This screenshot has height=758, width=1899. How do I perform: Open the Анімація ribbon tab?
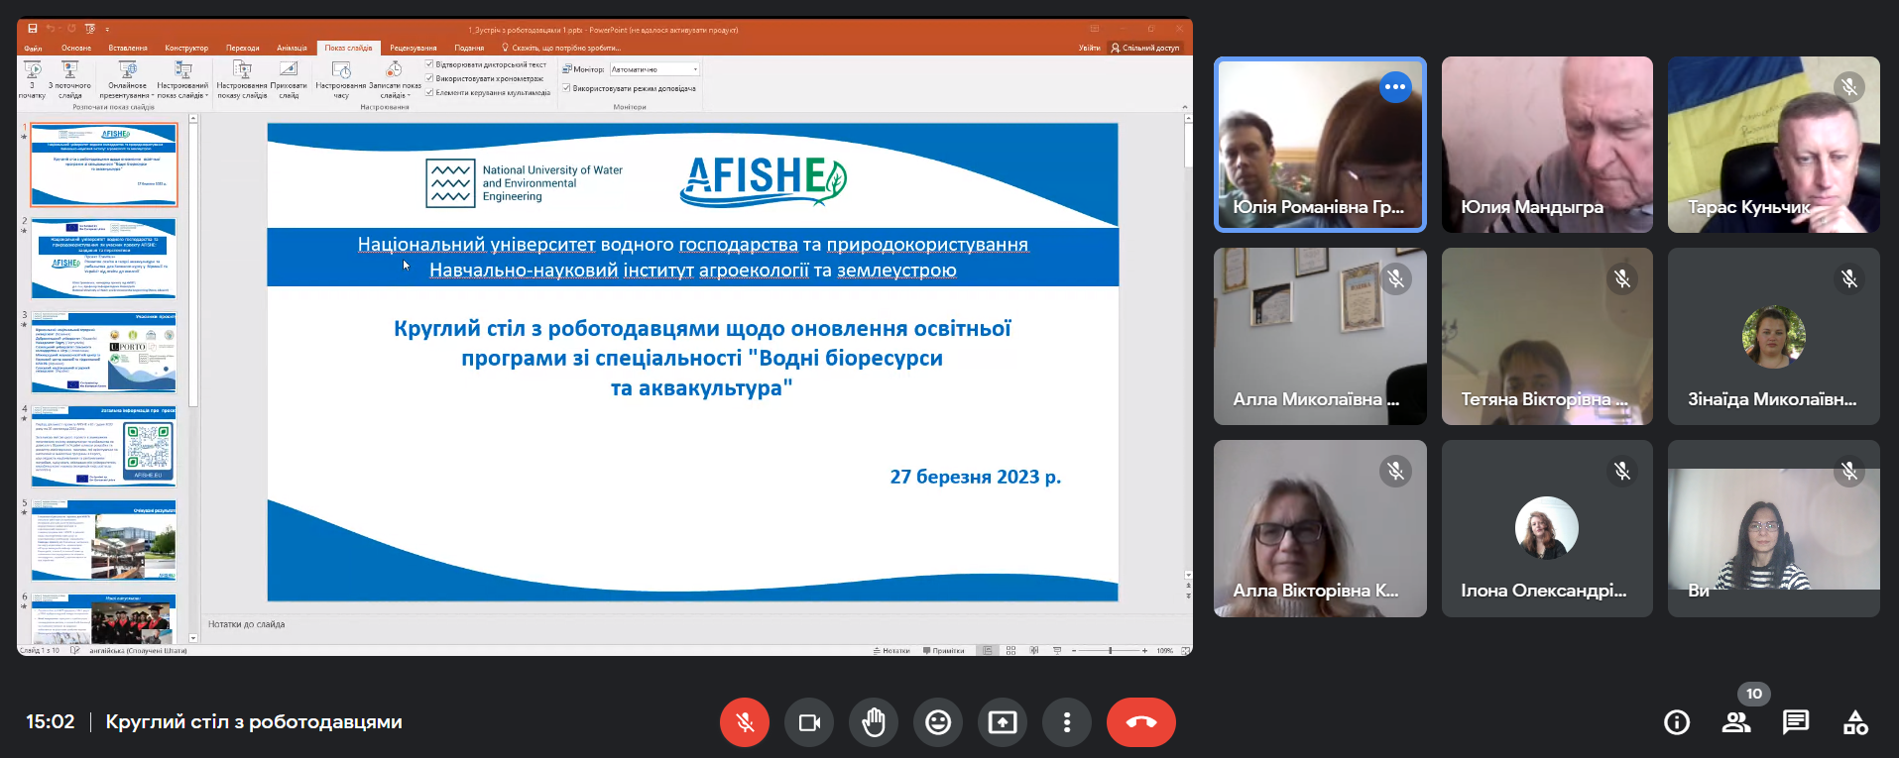coord(292,48)
